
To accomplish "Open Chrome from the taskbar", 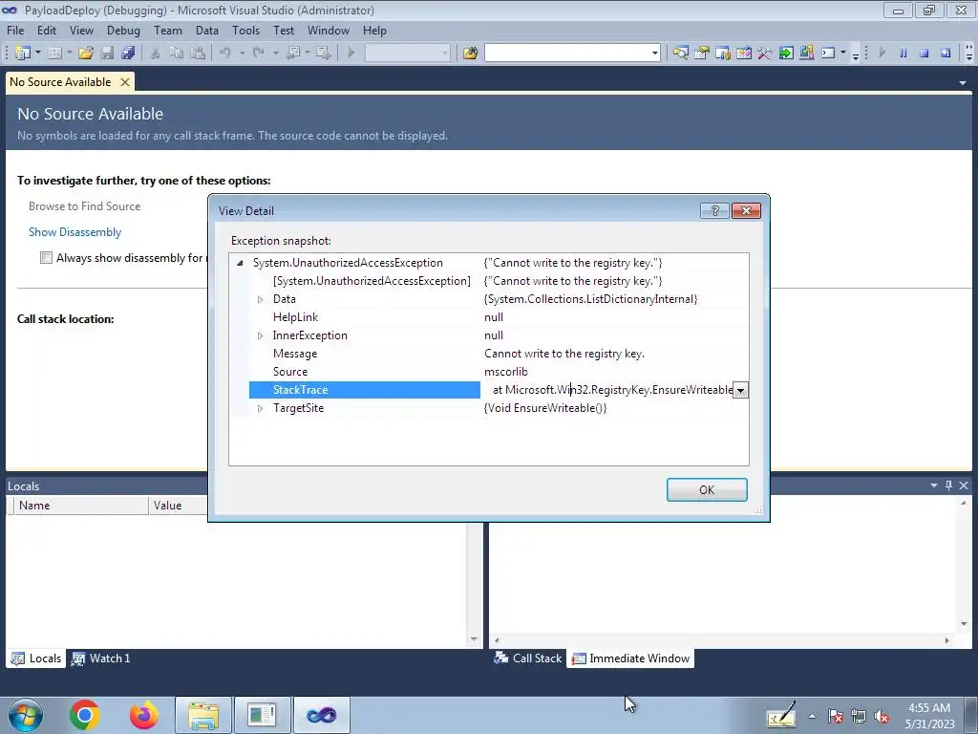I will (x=85, y=715).
